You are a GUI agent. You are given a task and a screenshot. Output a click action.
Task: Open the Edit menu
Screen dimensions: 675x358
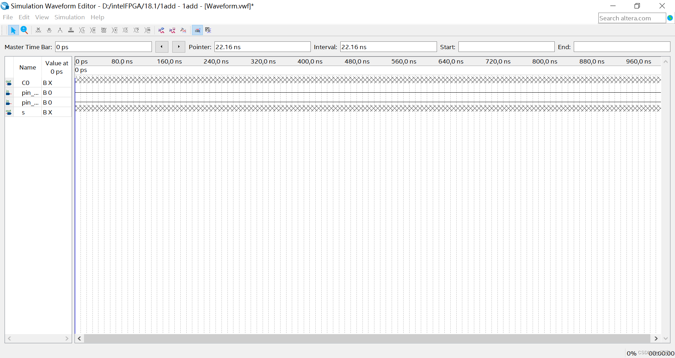[x=24, y=17]
